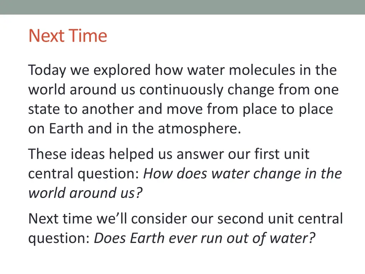
Task: Click the 'Next Time' slide title
Action: click(68, 36)
